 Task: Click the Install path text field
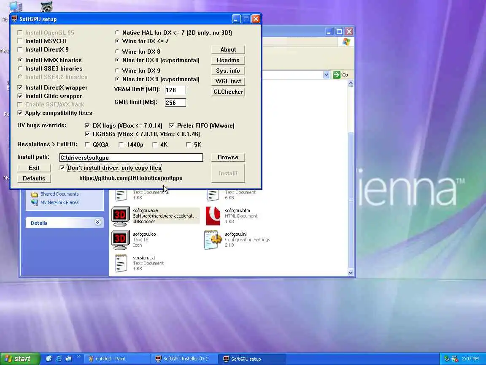point(131,158)
